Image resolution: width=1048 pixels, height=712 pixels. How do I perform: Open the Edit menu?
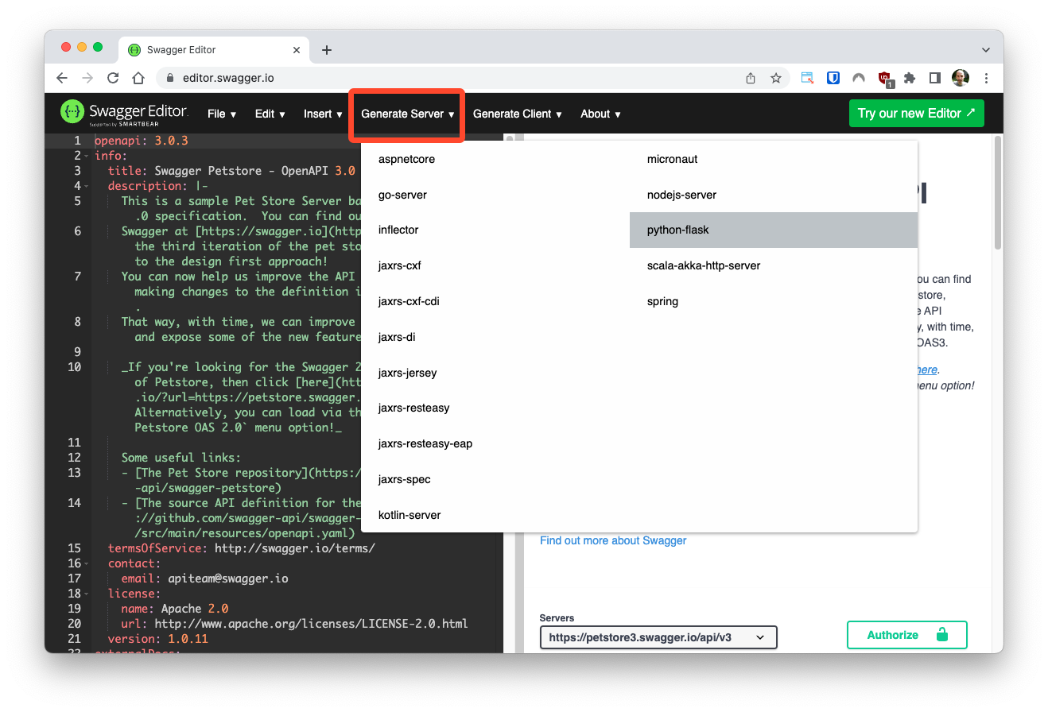(270, 114)
